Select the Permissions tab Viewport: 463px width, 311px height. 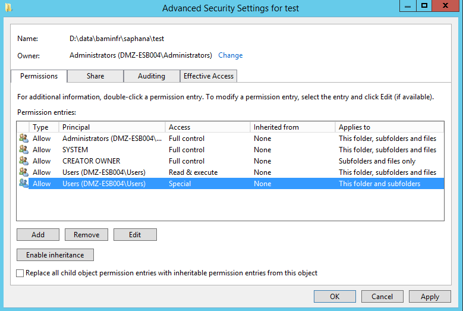[x=39, y=76]
